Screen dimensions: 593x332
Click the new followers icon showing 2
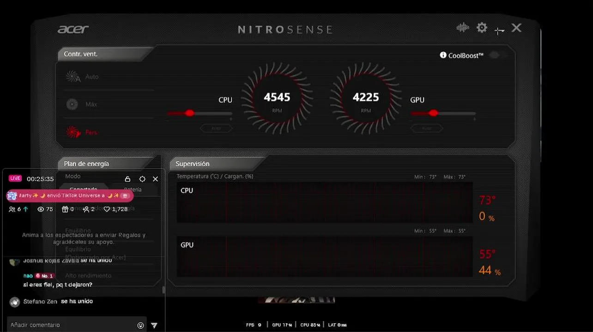point(86,209)
